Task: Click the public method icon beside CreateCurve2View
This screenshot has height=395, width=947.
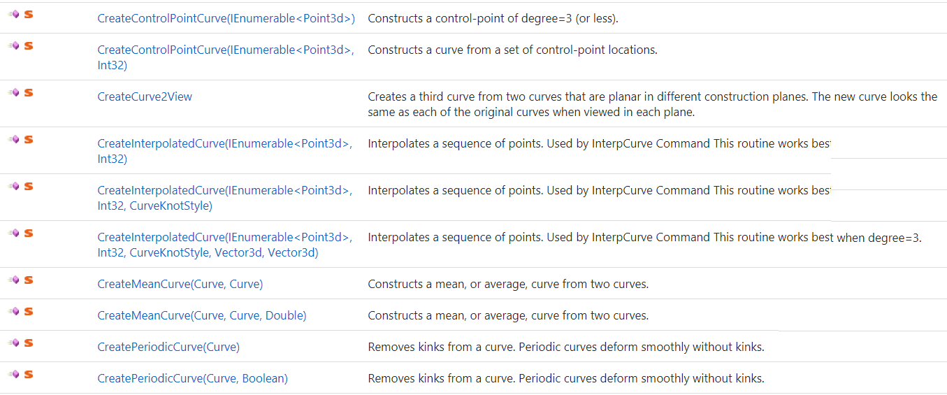Action: (x=13, y=92)
